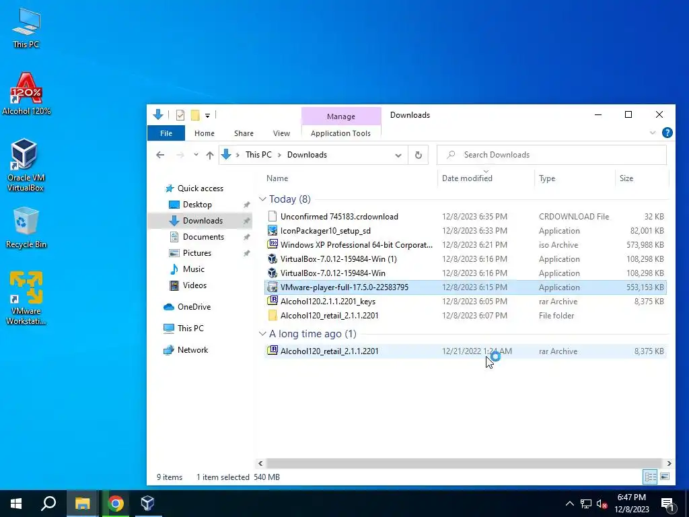Open Documents in the navigation pane

(203, 236)
